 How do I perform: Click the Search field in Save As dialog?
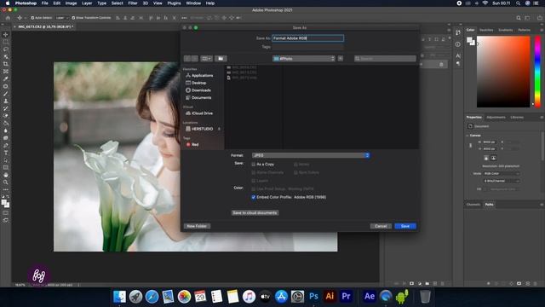point(385,59)
